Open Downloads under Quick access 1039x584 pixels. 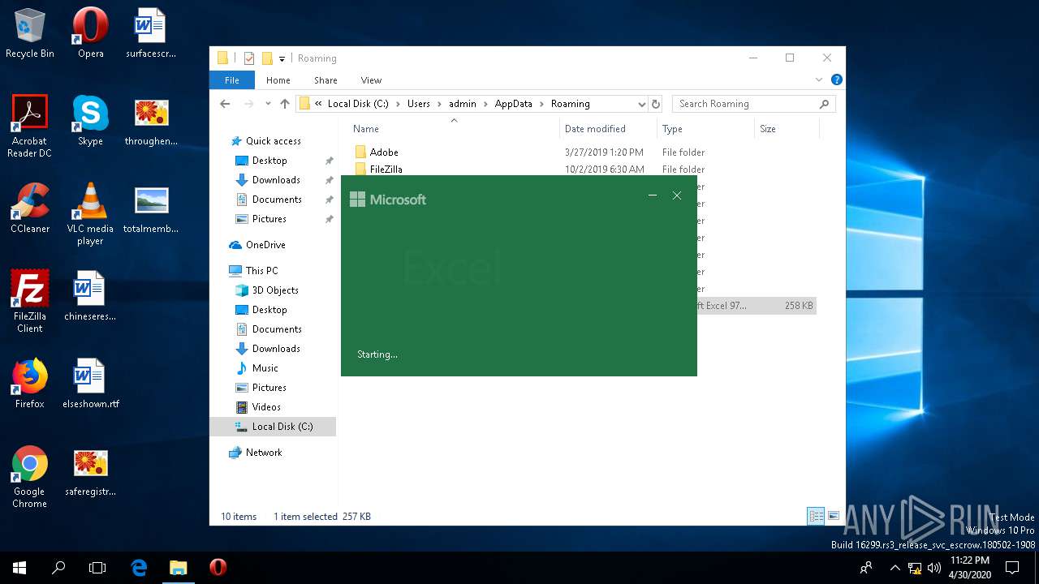coord(276,180)
